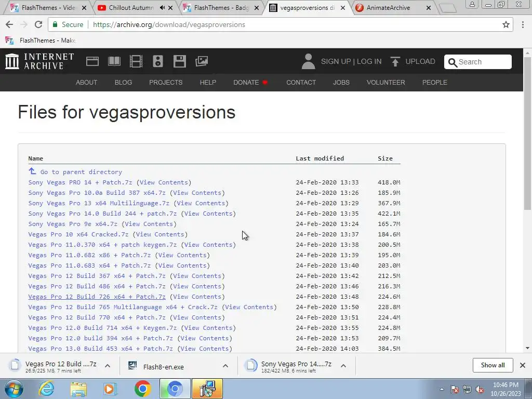Screen dimensions: 532x399
Task: Mute the Chillout Autumn tab's speaker icon
Action: point(163,7)
